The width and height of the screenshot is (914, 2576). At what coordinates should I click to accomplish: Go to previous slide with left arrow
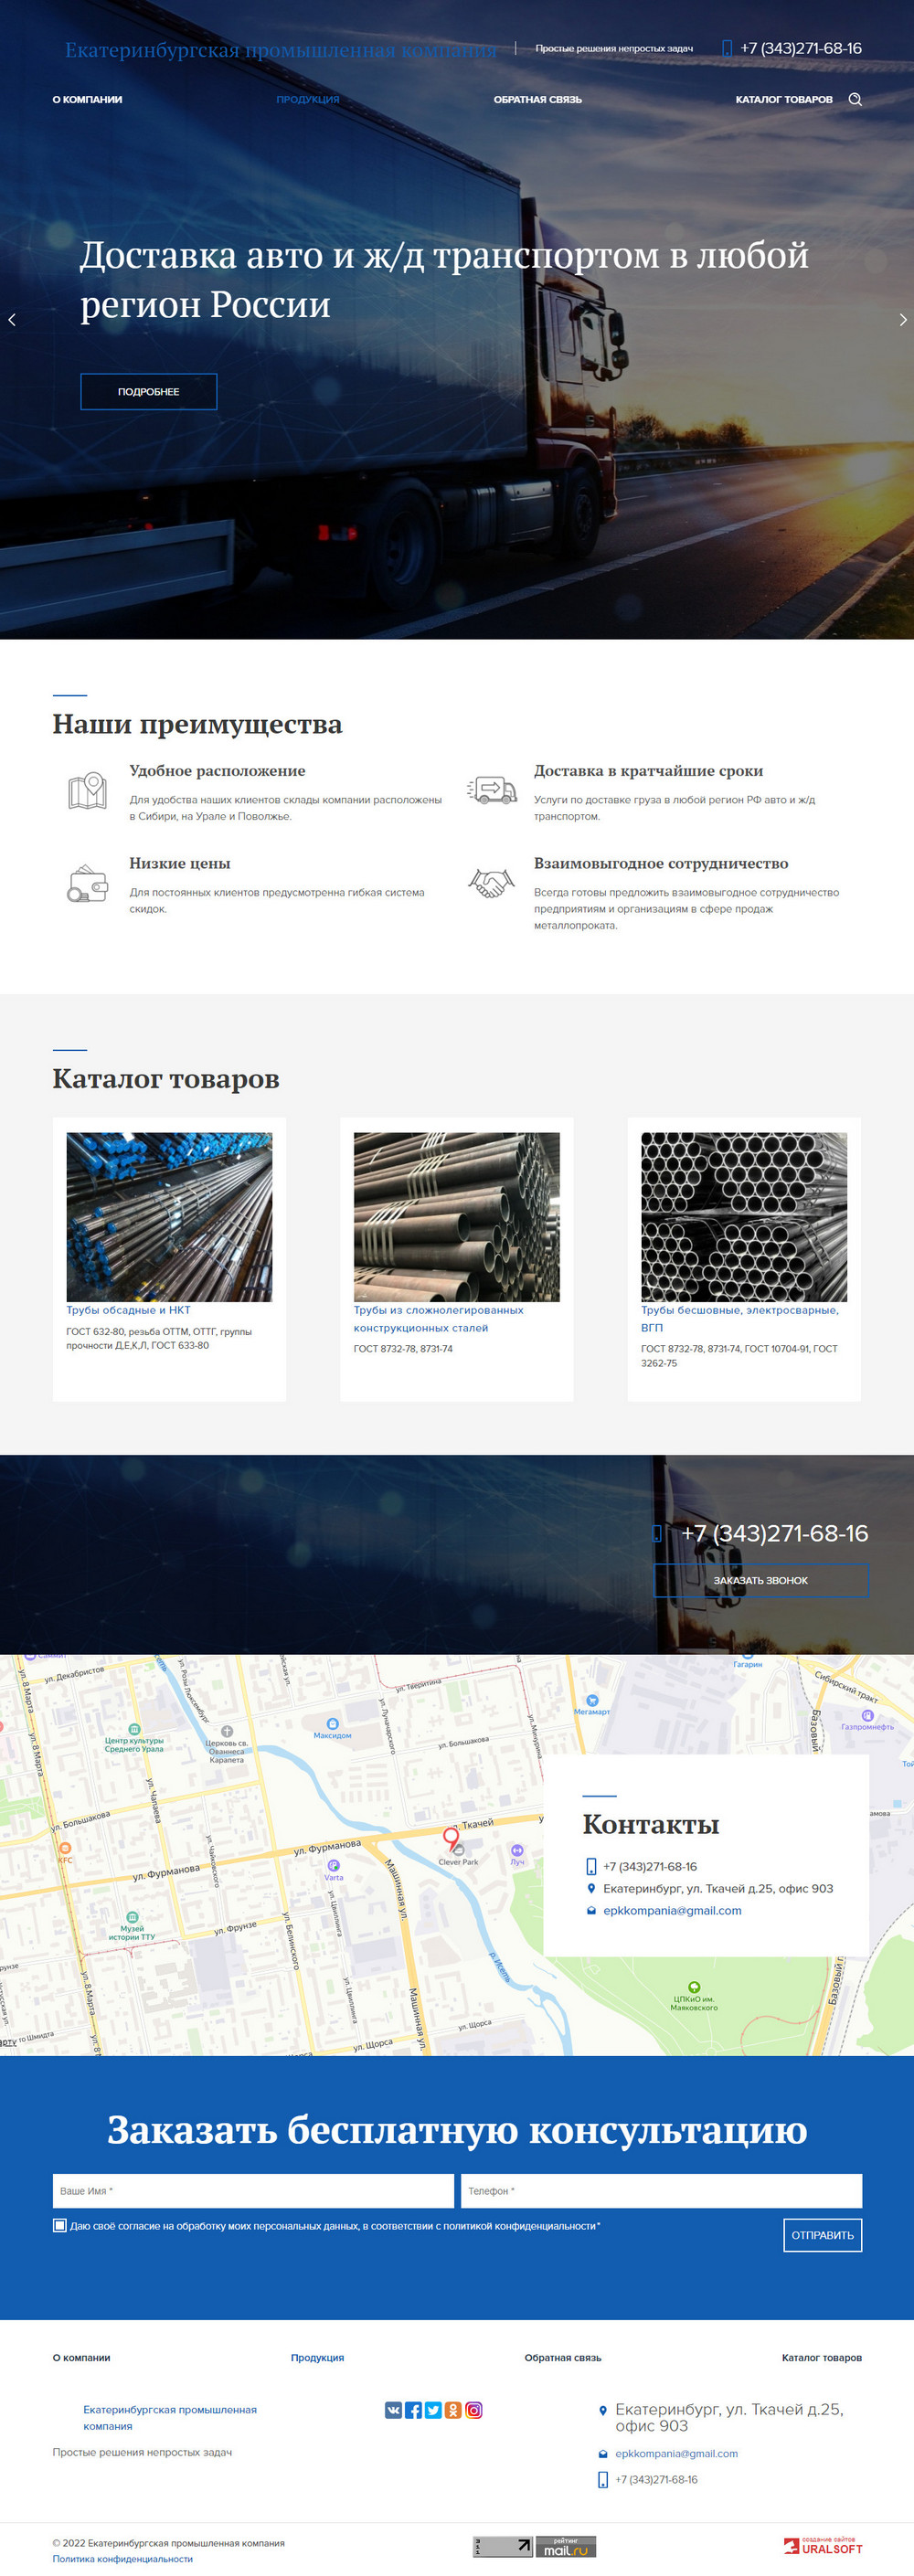(12, 320)
